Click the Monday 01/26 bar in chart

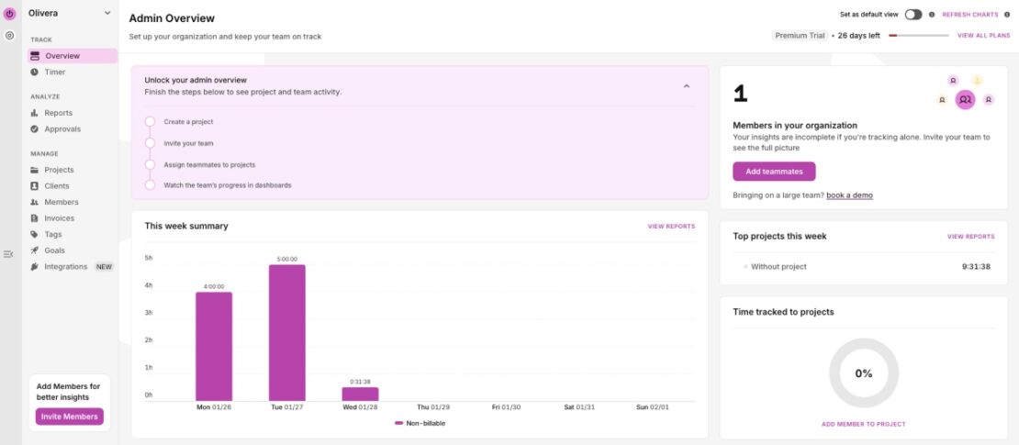click(214, 347)
